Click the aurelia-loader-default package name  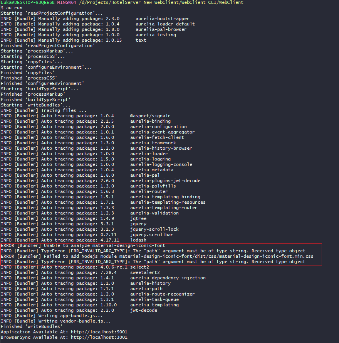point(165,24)
